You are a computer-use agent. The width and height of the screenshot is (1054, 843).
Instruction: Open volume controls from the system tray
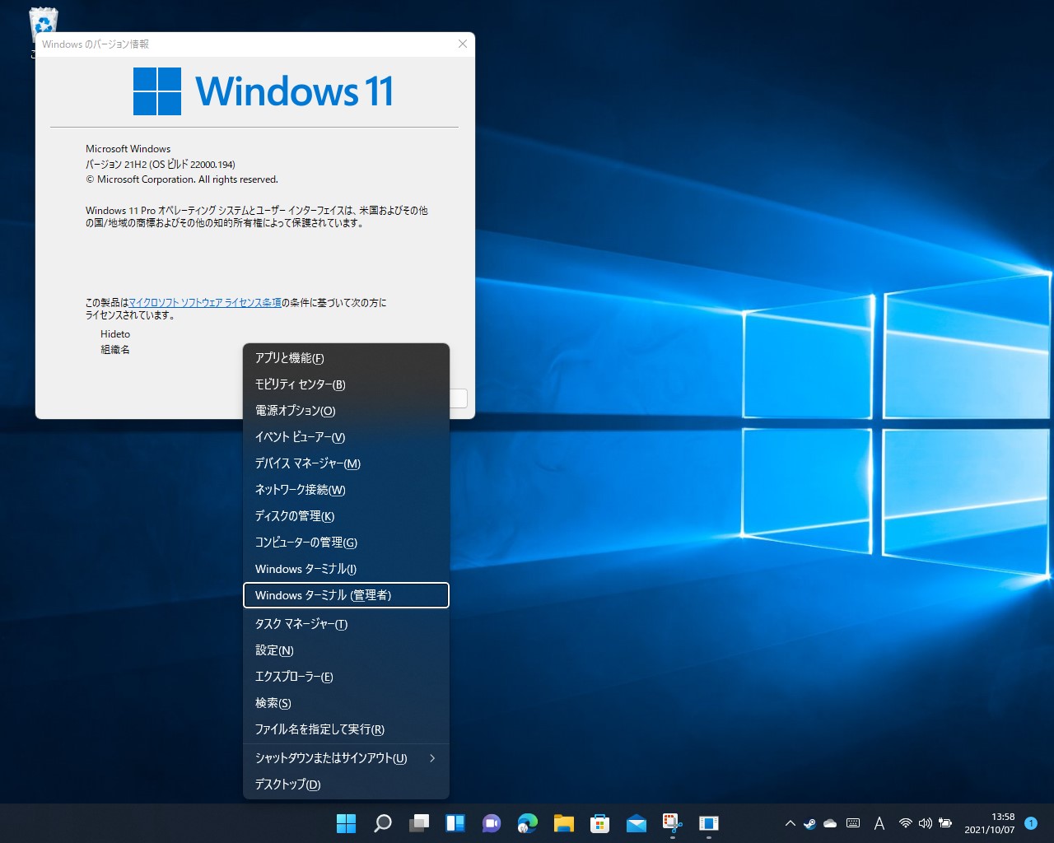click(925, 822)
